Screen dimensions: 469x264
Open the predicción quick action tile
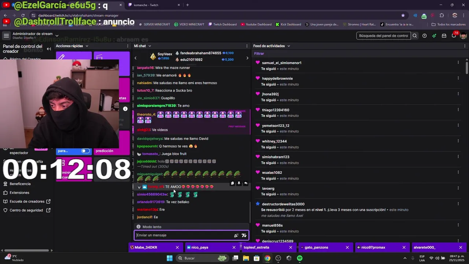click(x=112, y=143)
